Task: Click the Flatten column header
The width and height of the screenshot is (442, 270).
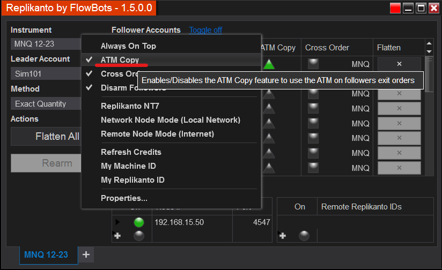Action: tap(399, 48)
